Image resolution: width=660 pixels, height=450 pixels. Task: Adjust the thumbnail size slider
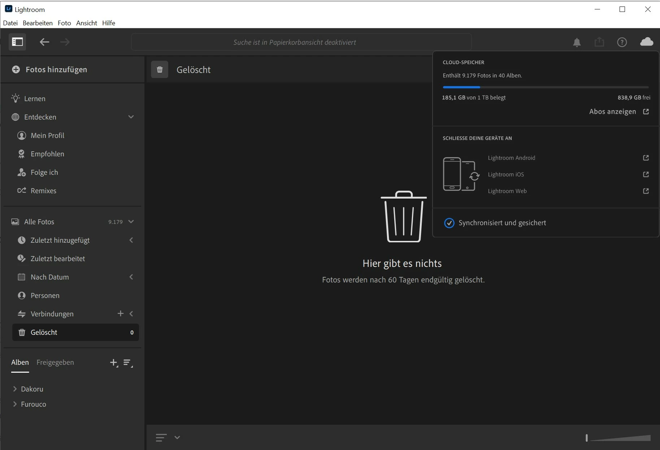pos(618,438)
